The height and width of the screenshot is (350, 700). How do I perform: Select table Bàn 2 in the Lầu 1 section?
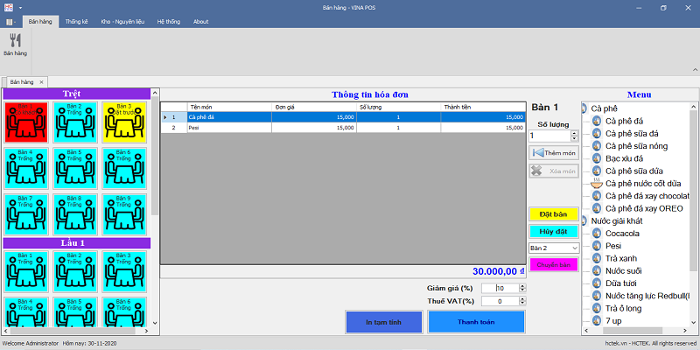pos(75,270)
